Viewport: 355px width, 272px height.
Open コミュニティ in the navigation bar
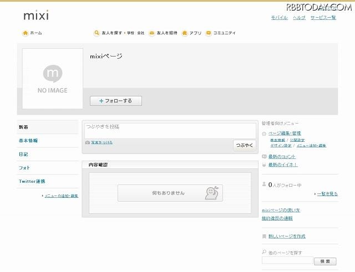click(224, 33)
